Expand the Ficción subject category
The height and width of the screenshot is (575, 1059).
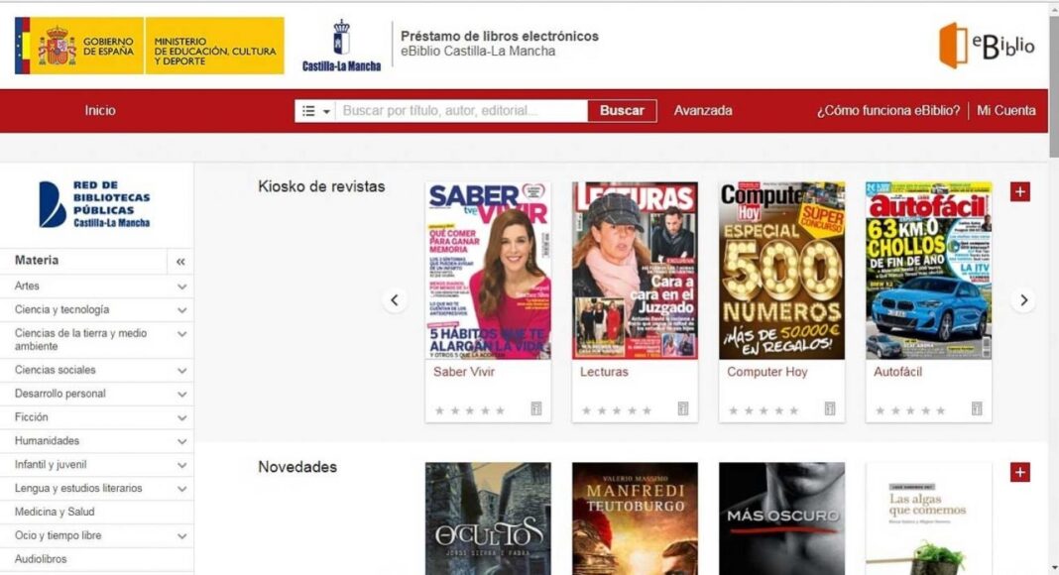[x=181, y=418]
